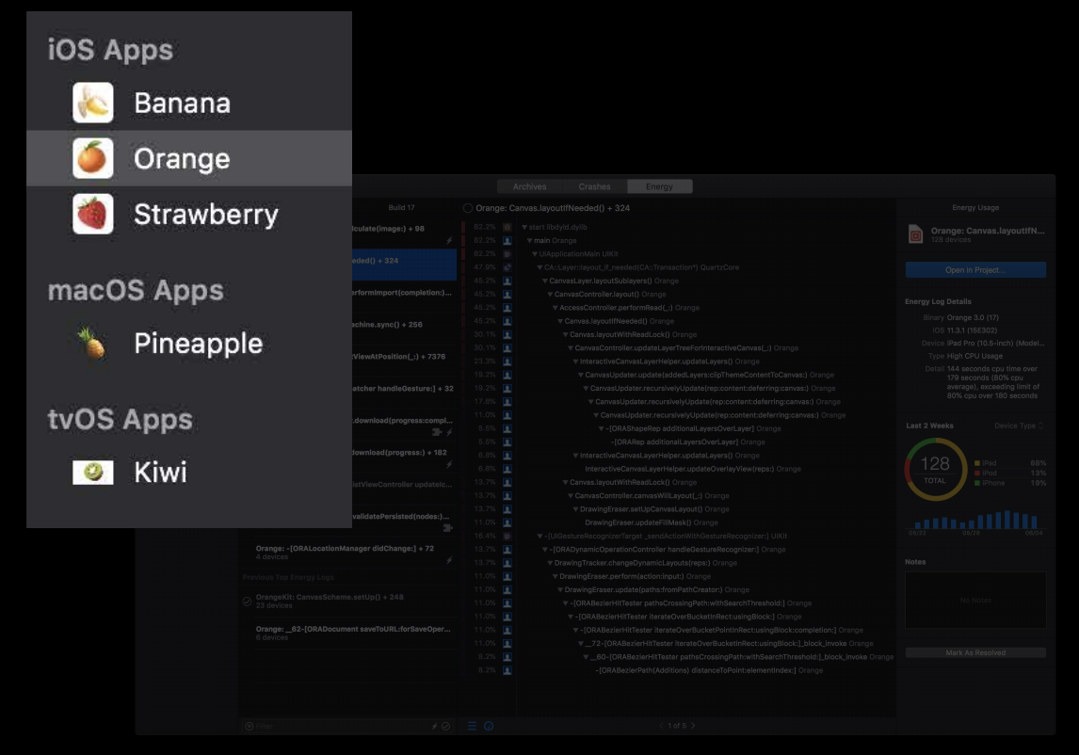Click the 128 TOTAL devices donut chart
1079x755 pixels.
click(x=935, y=470)
